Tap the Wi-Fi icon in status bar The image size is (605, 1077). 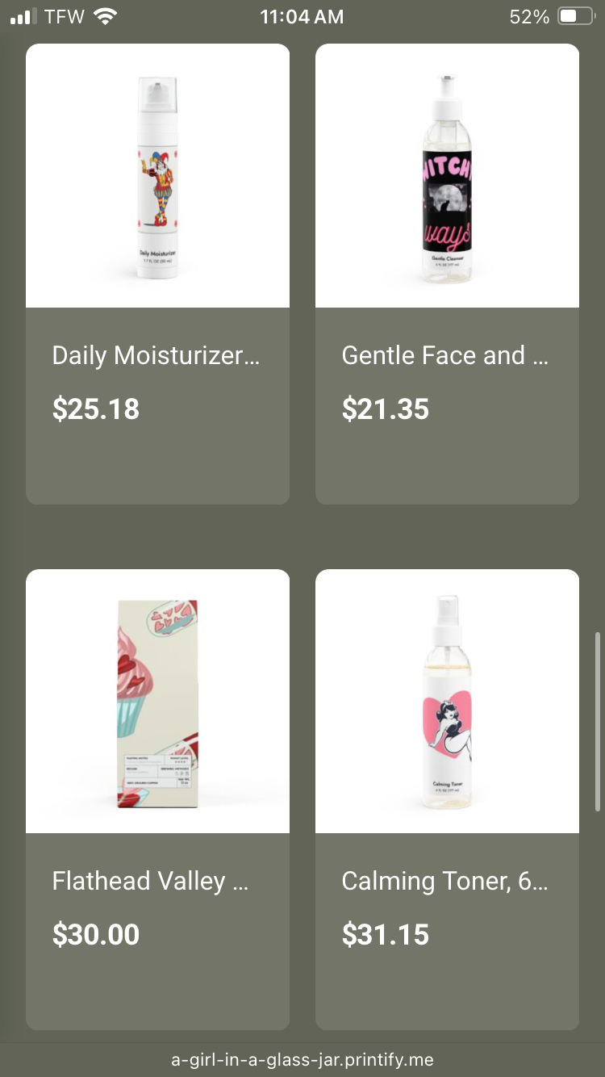[x=105, y=16]
